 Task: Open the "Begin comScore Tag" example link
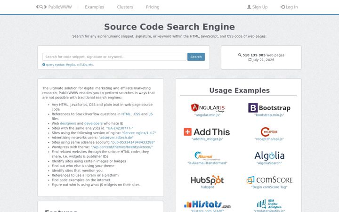[269, 187]
